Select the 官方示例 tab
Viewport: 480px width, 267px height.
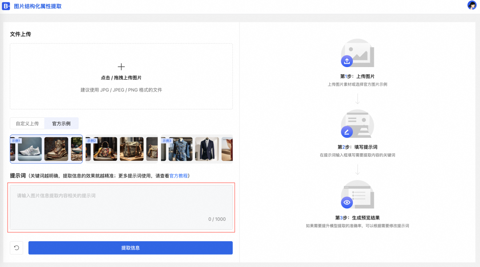click(x=61, y=124)
